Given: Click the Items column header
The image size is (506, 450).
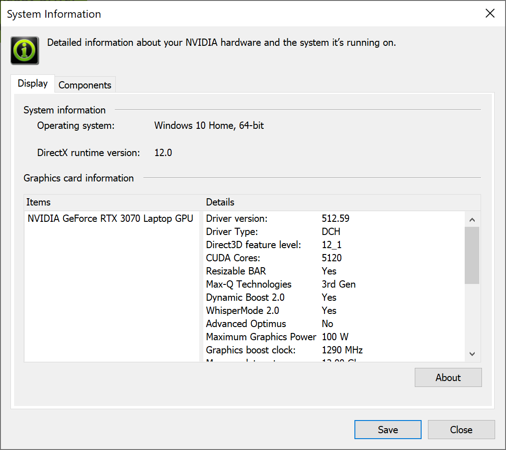Looking at the screenshot, I should [x=113, y=202].
